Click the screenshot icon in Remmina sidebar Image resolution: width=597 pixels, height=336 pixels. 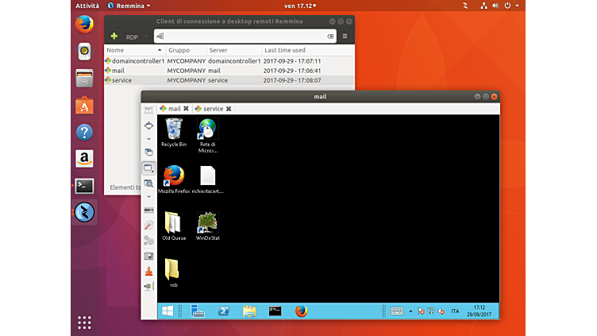148,257
